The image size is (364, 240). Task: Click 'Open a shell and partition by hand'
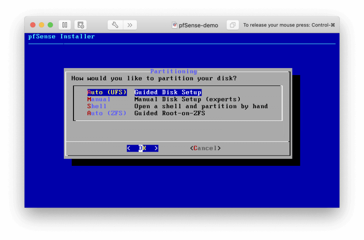pyautogui.click(x=201, y=106)
